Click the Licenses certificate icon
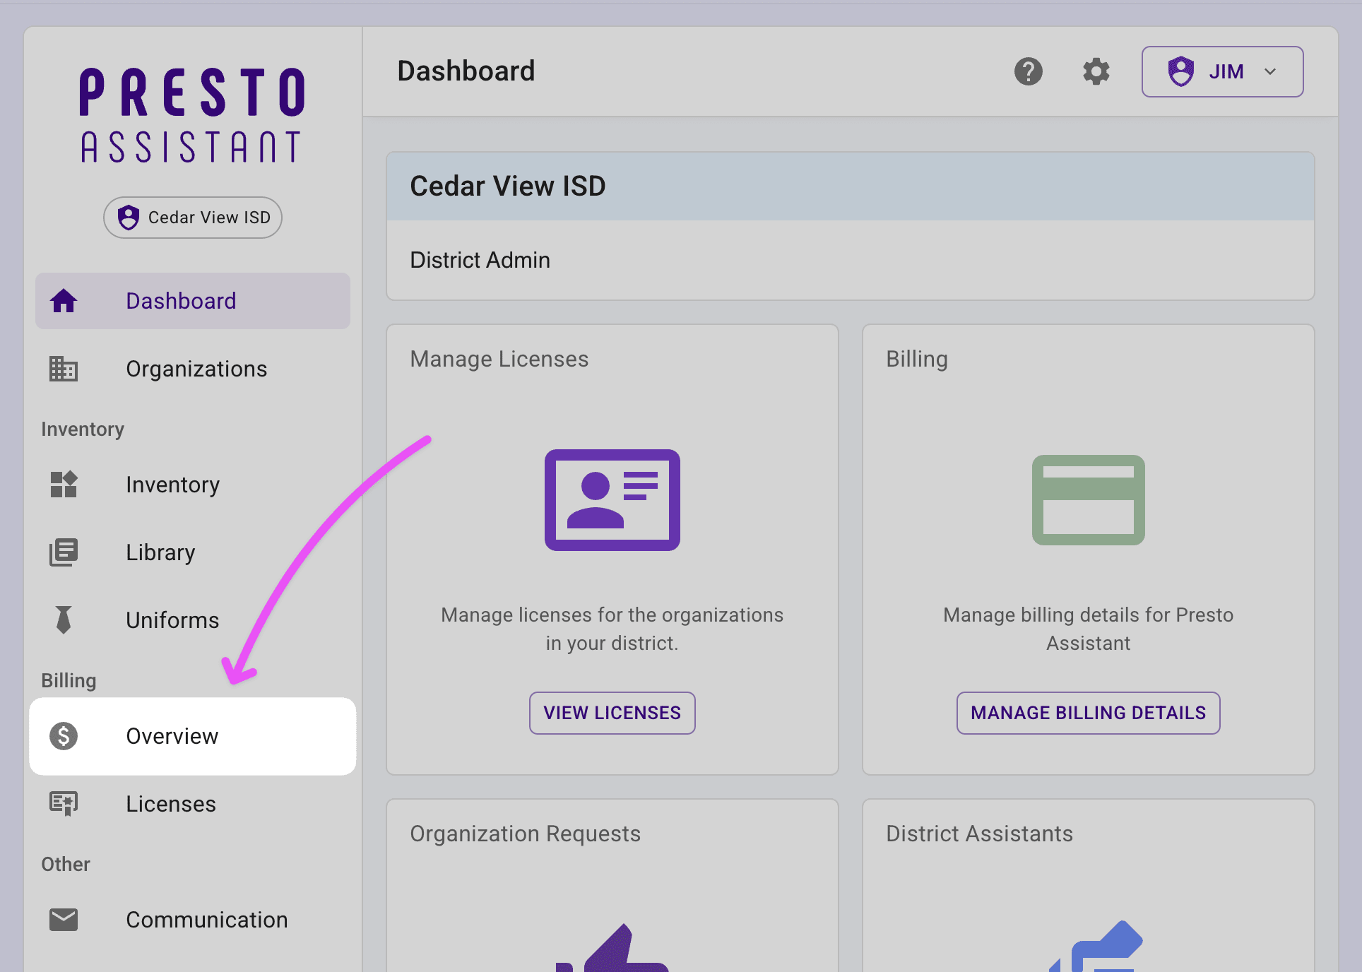This screenshot has width=1362, height=972. [64, 804]
